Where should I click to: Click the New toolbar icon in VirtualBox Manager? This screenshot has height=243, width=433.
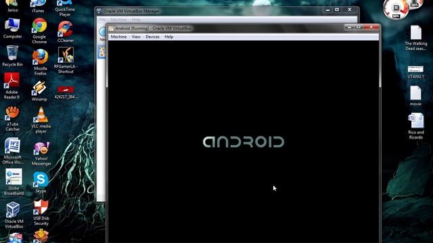102,34
